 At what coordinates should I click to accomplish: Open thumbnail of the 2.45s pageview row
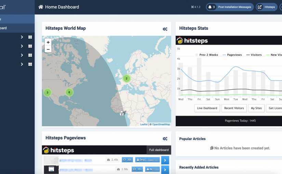[51, 160]
